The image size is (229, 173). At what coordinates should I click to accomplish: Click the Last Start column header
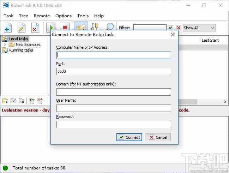(210, 40)
